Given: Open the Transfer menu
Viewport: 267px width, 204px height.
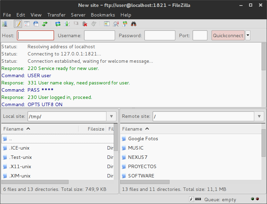Looking at the screenshot, I should (57, 15).
